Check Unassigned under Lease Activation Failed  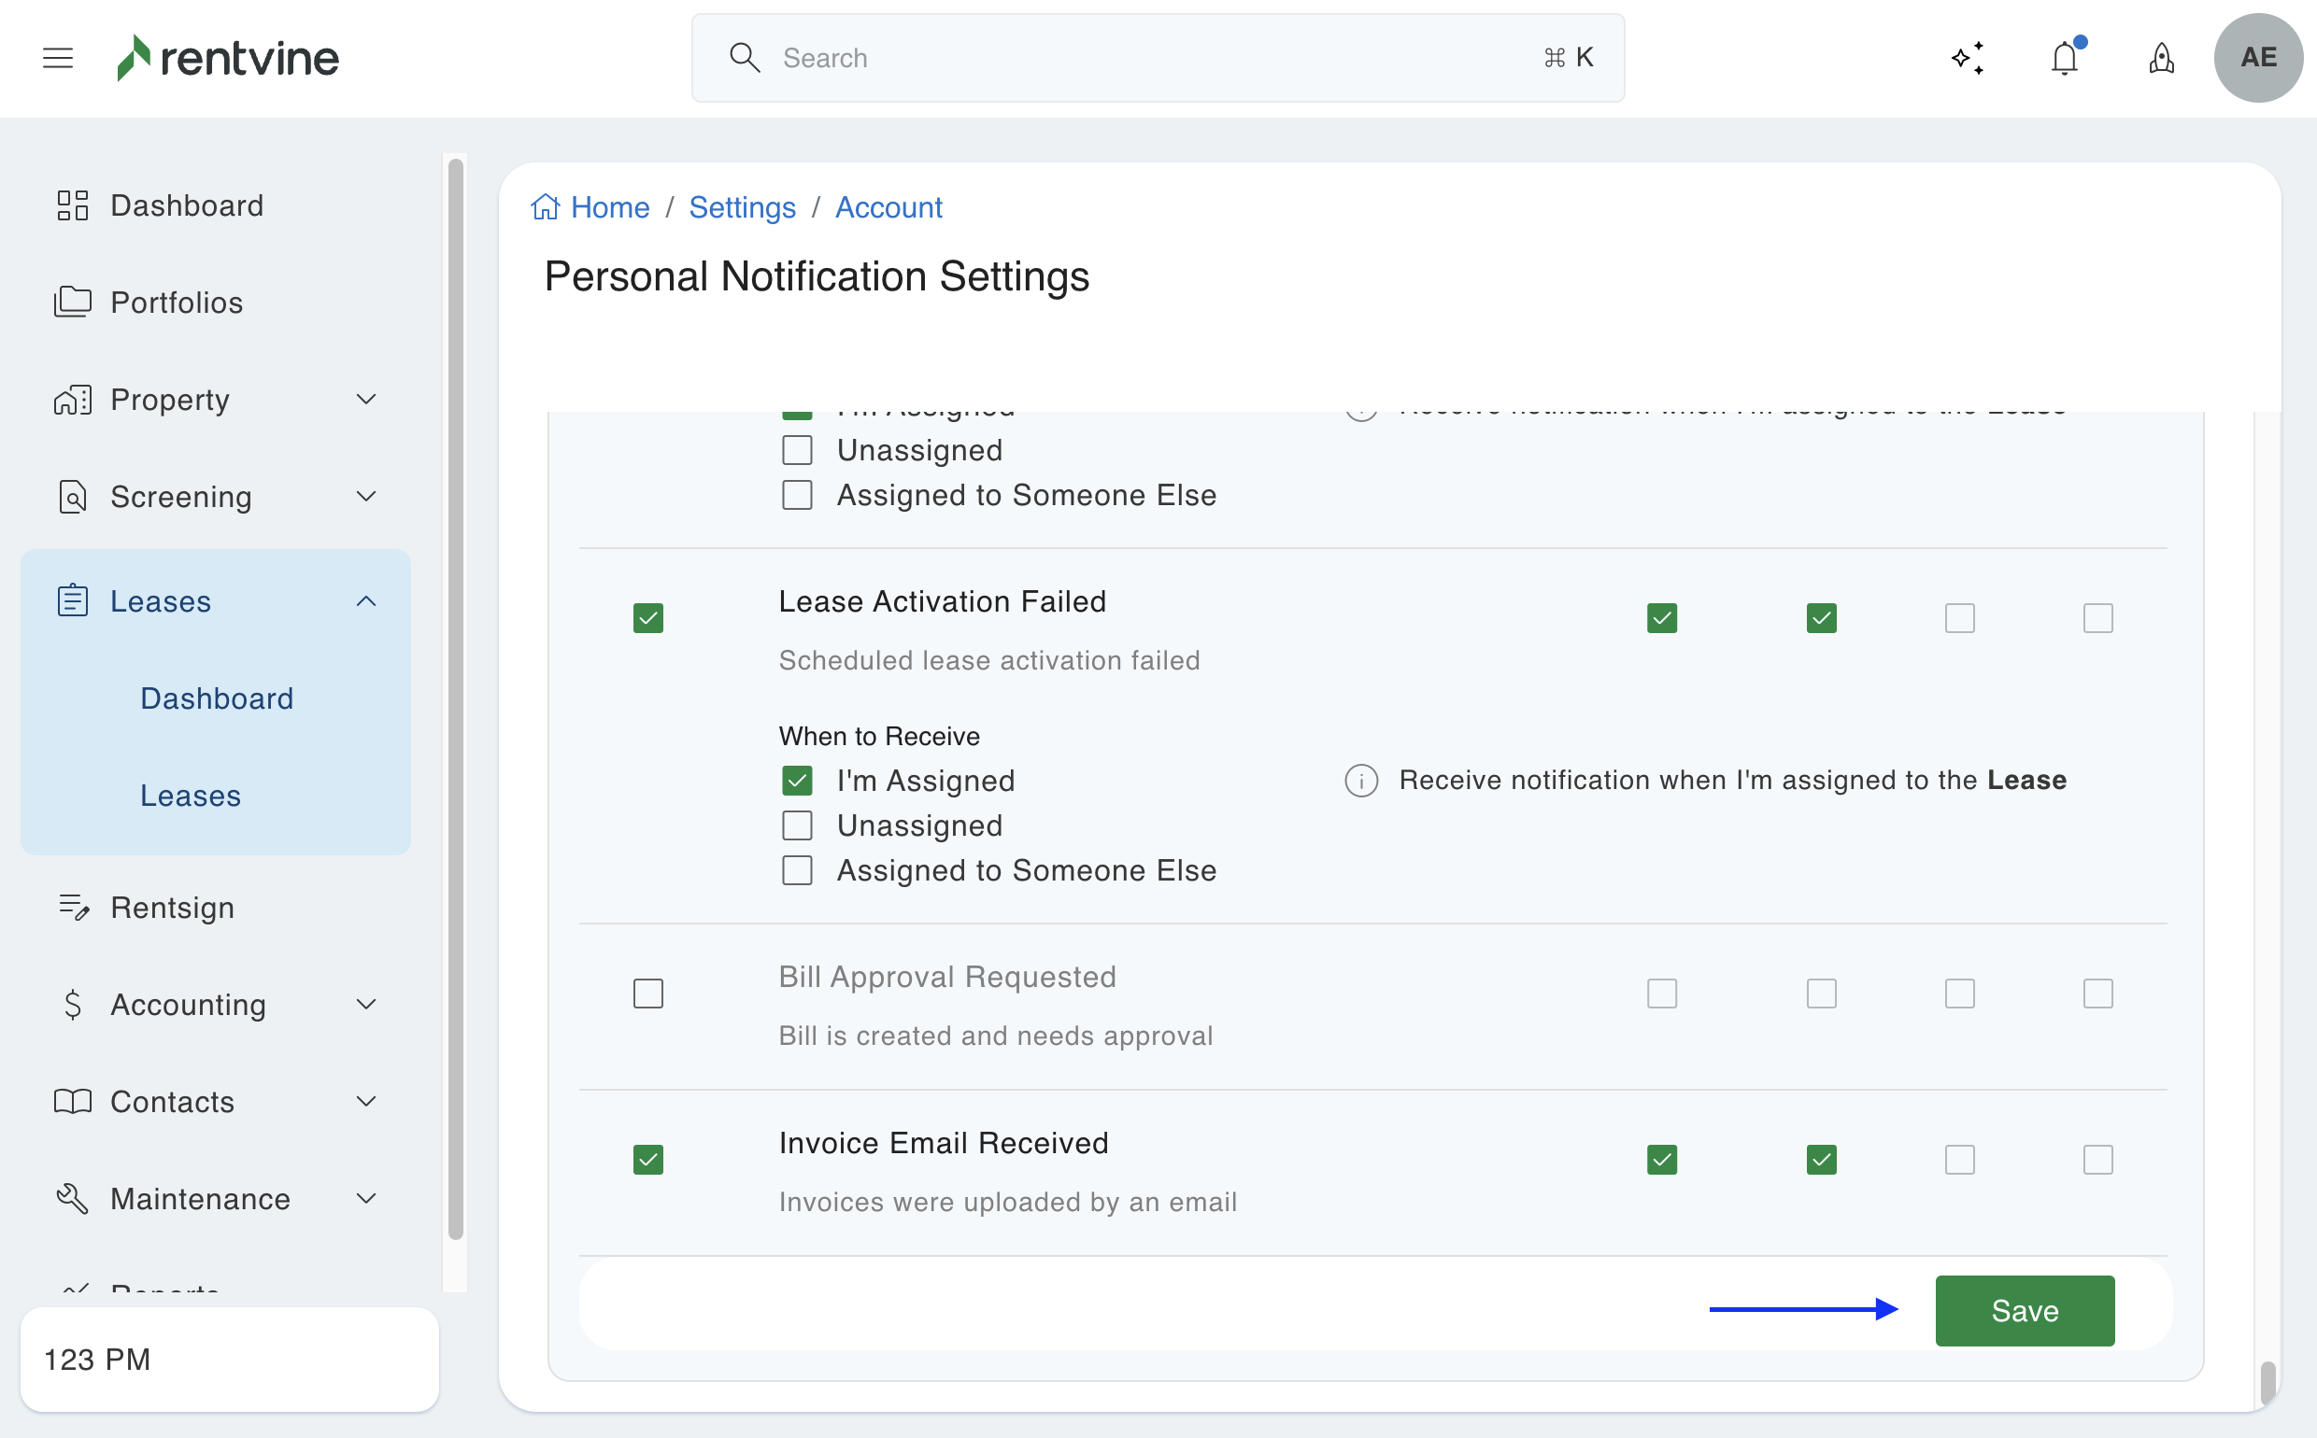tap(797, 825)
